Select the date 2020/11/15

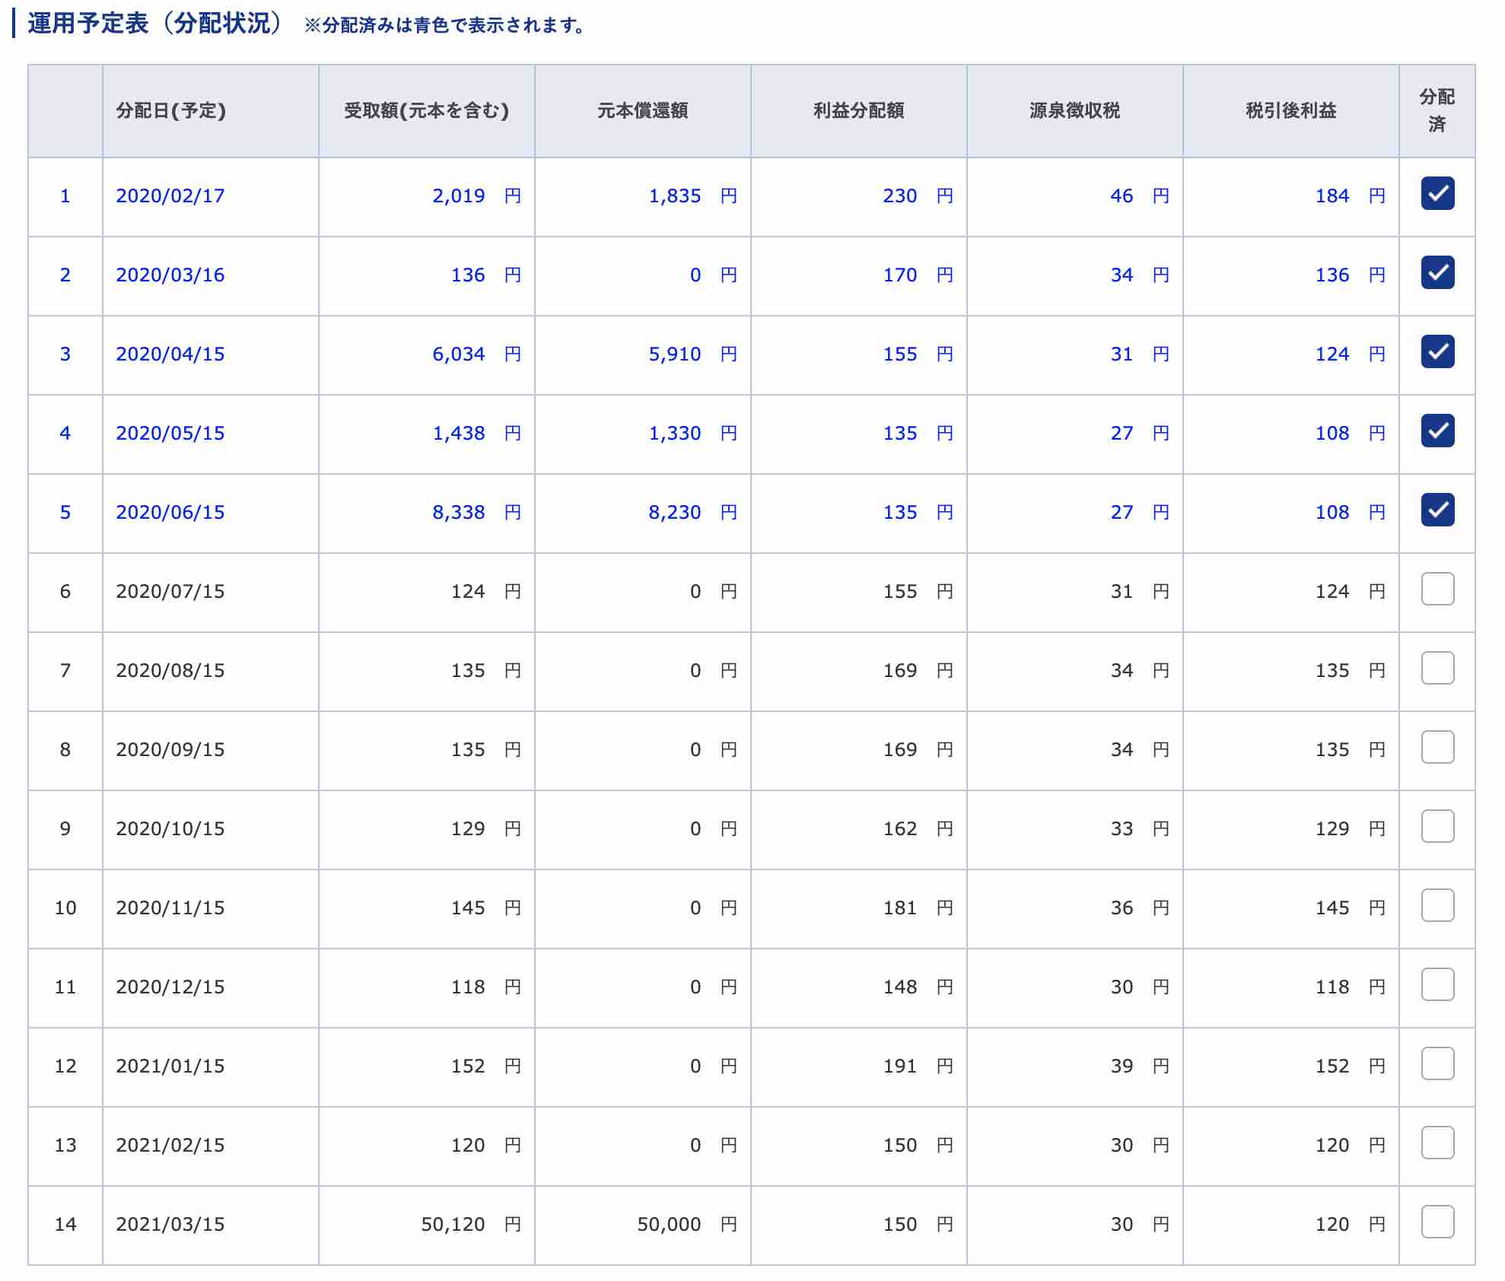click(x=170, y=908)
